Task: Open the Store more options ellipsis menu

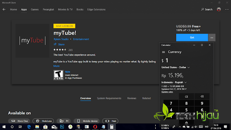Action: (x=227, y=9)
